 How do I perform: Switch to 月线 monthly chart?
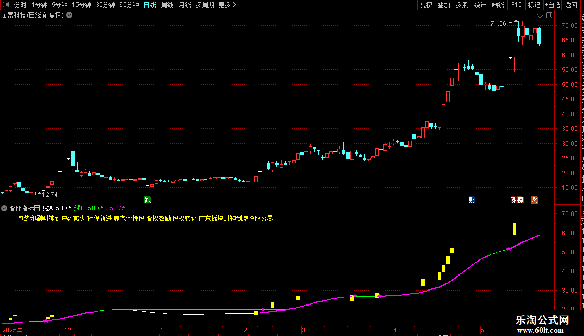click(185, 5)
